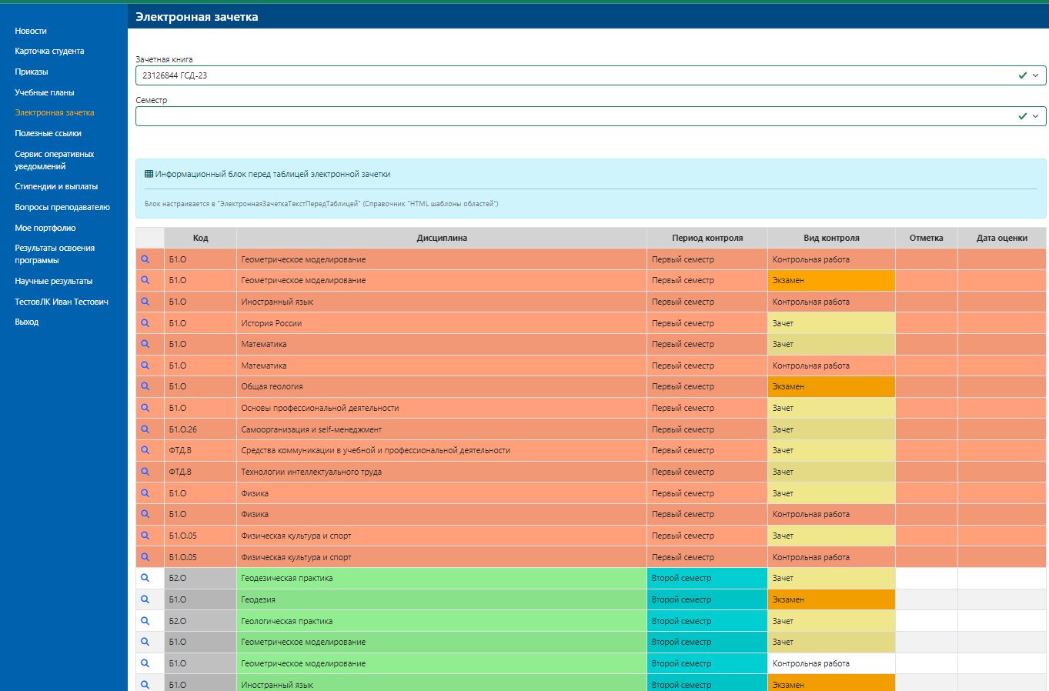Viewport: 1049px width, 691px height.
Task: Click table icon in the information block
Action: [x=149, y=174]
